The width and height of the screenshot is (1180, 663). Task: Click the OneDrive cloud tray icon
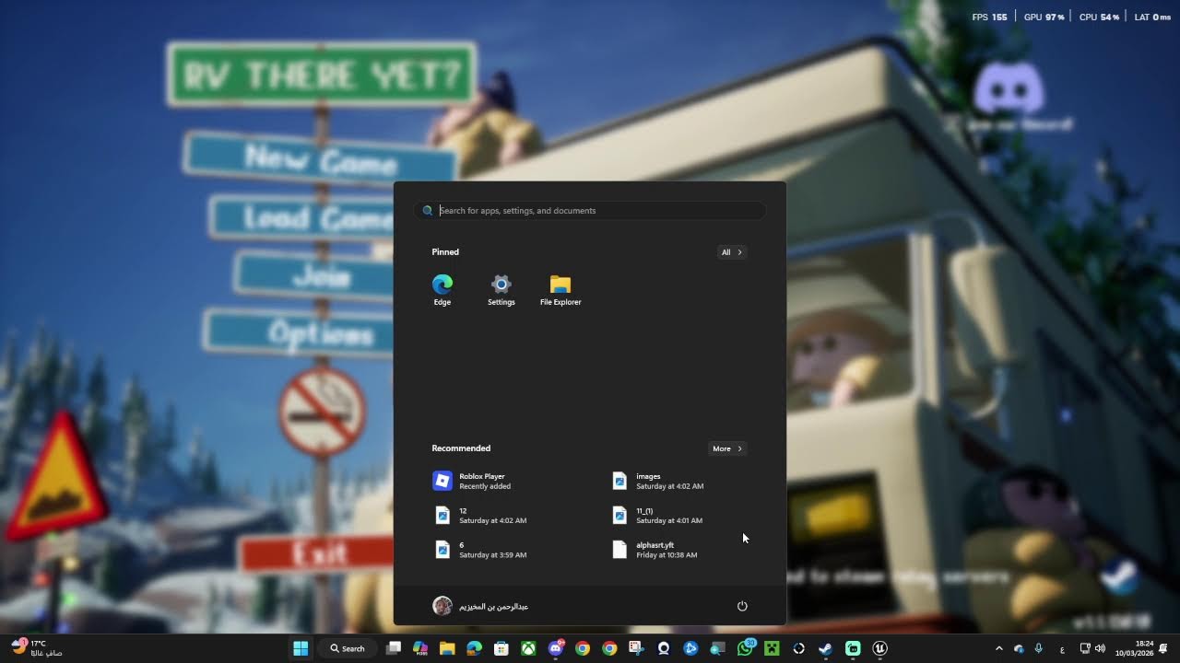(x=1019, y=648)
